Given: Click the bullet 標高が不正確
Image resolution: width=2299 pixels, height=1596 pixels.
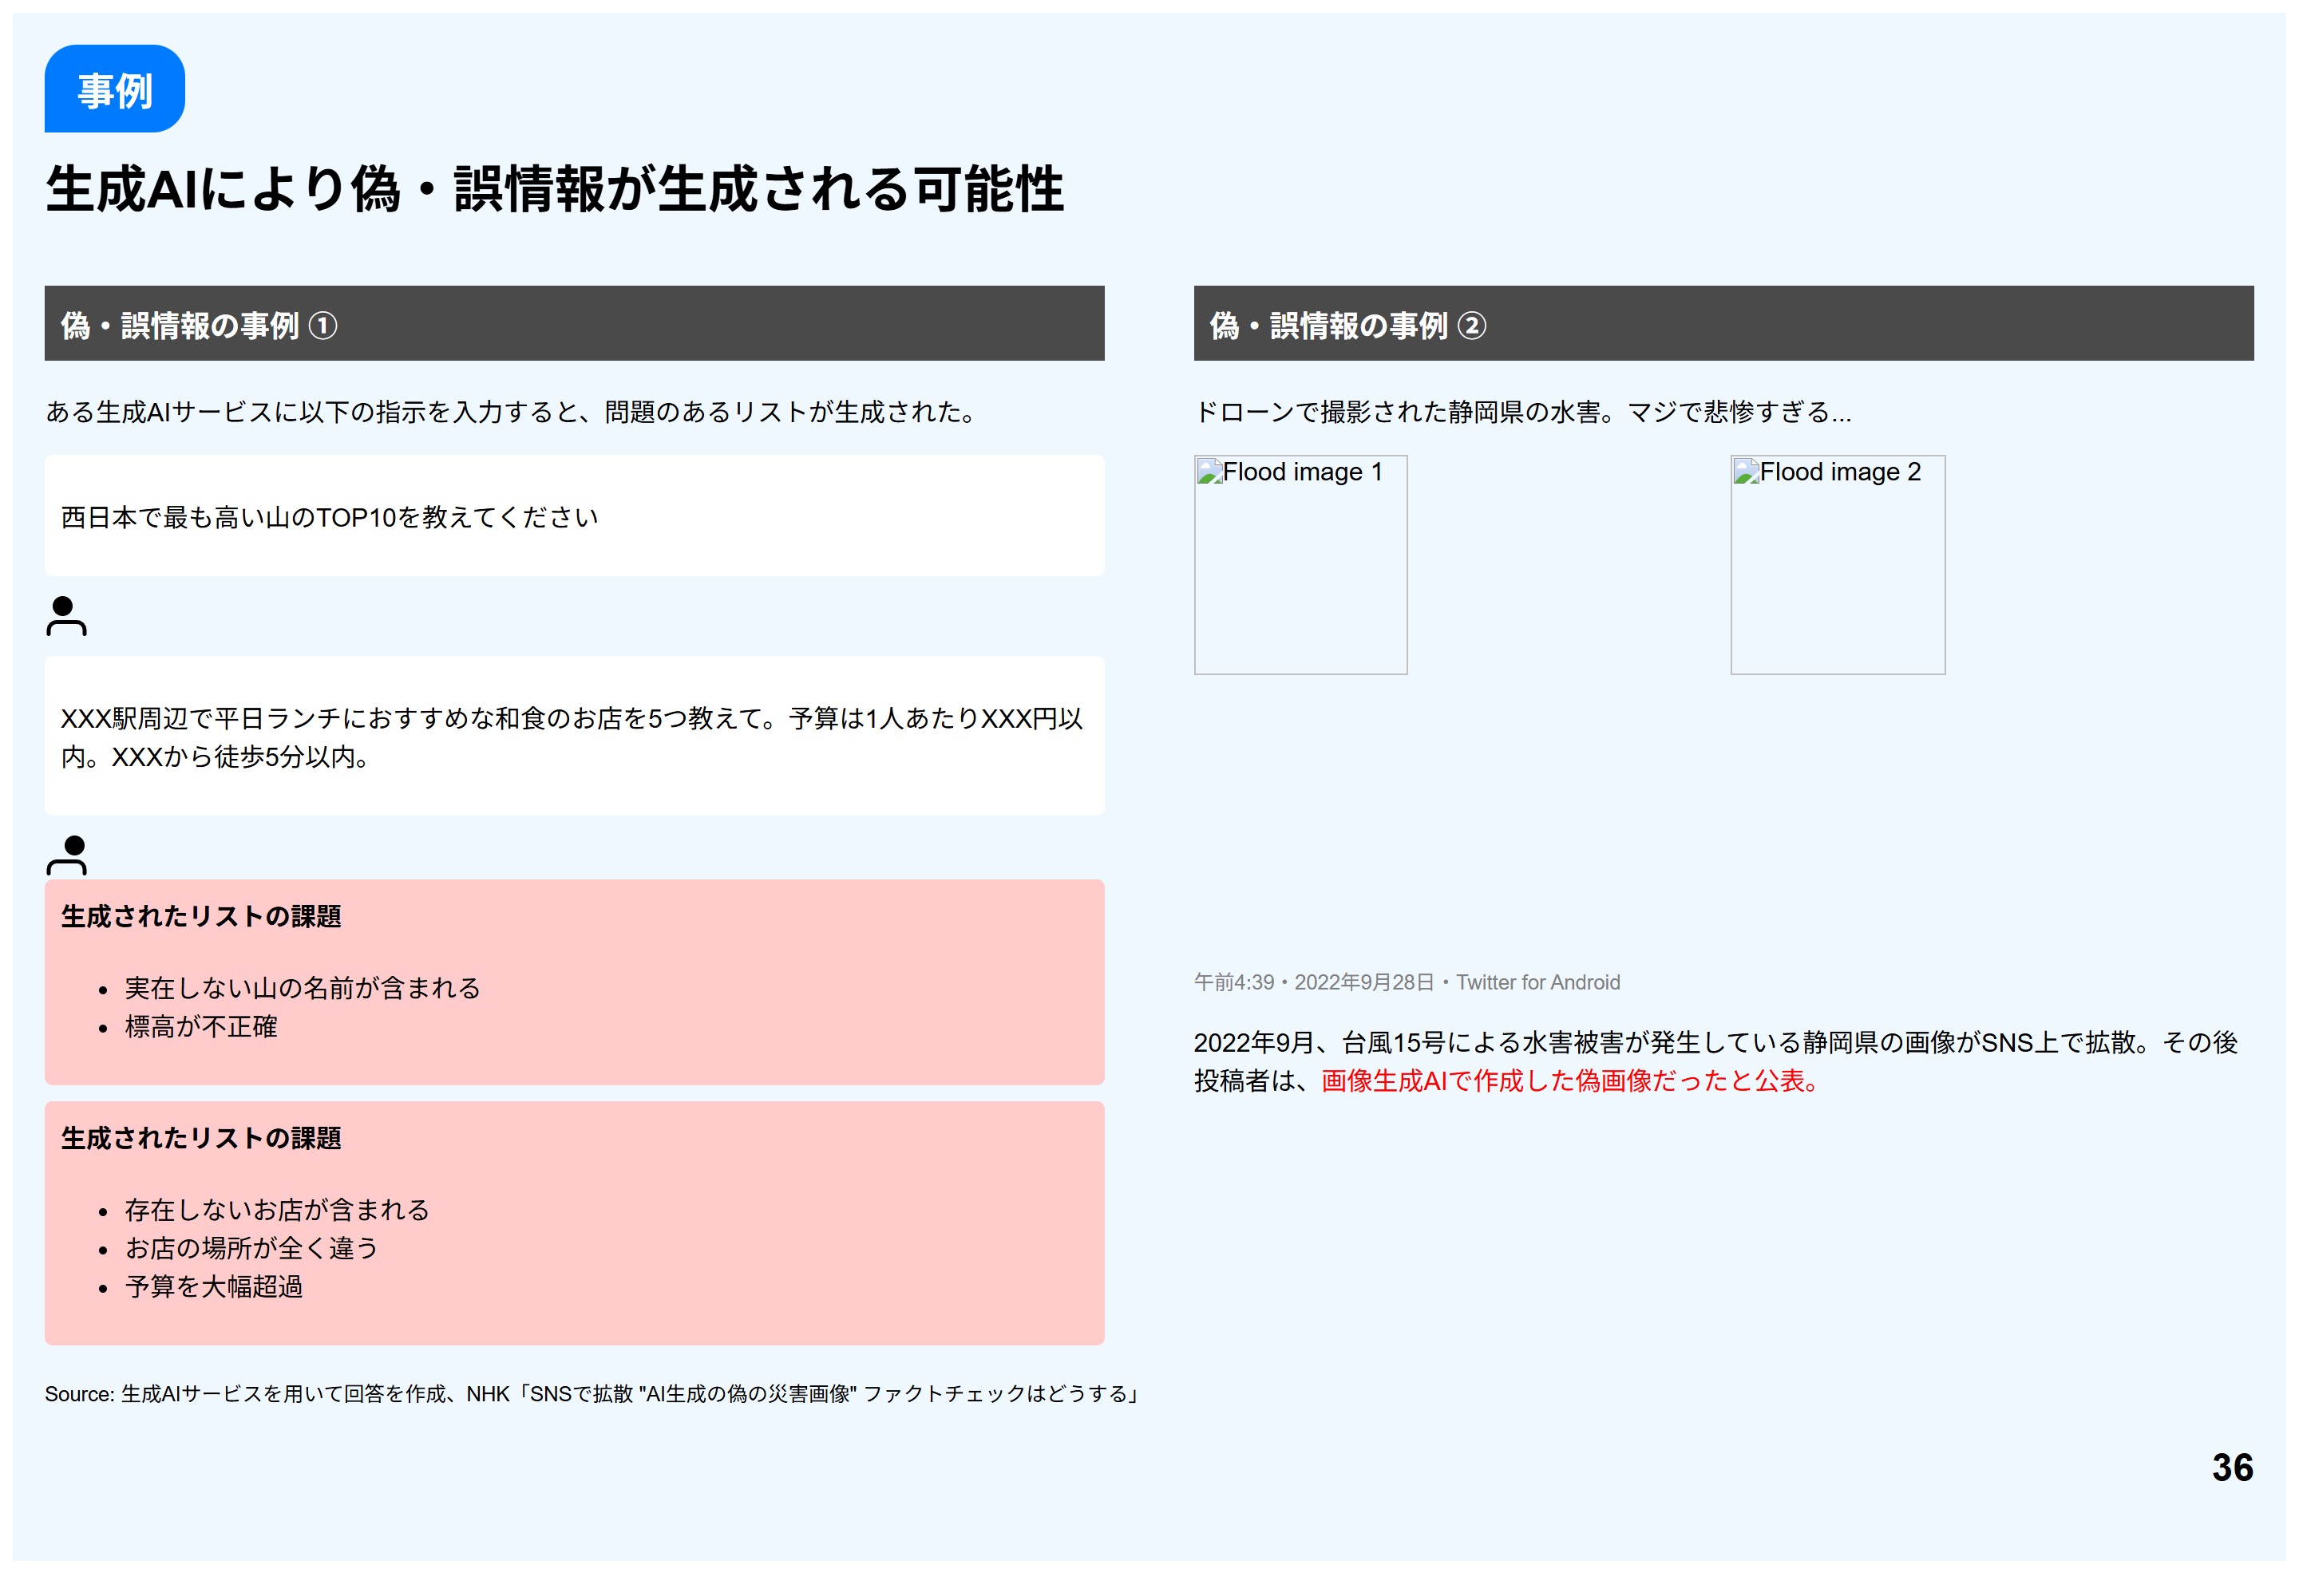Looking at the screenshot, I should pos(200,1027).
